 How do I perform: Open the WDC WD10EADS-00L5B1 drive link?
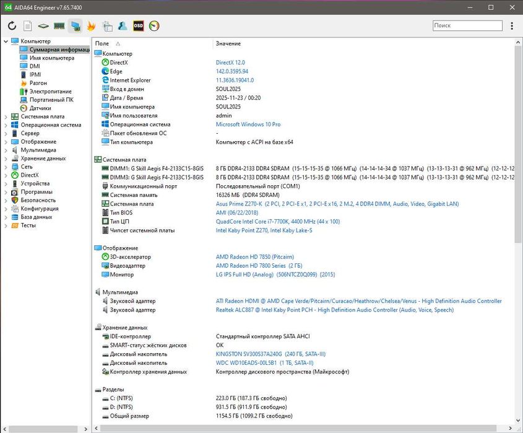(x=264, y=363)
